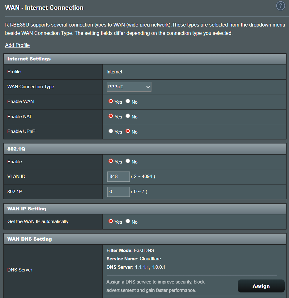Image resolution: width=289 pixels, height=298 pixels.
Task: Click the WAN IP Setting header
Action: pyautogui.click(x=27, y=209)
